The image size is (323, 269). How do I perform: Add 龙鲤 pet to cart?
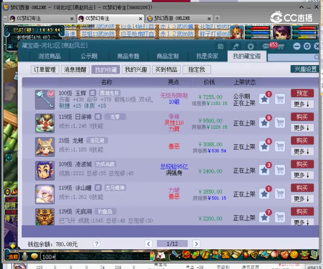click(280, 147)
